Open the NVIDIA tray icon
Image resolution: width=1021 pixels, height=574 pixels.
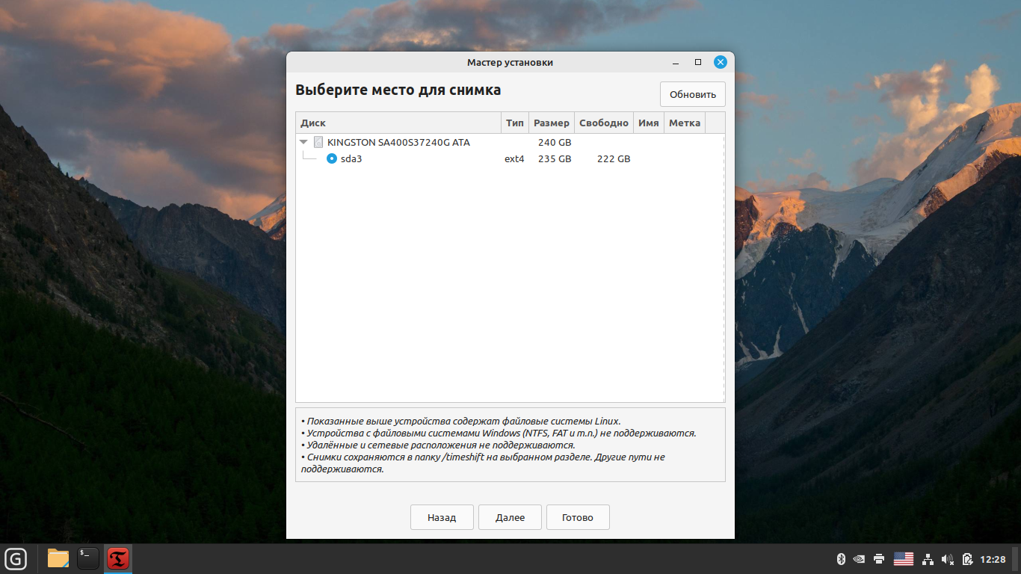[860, 559]
